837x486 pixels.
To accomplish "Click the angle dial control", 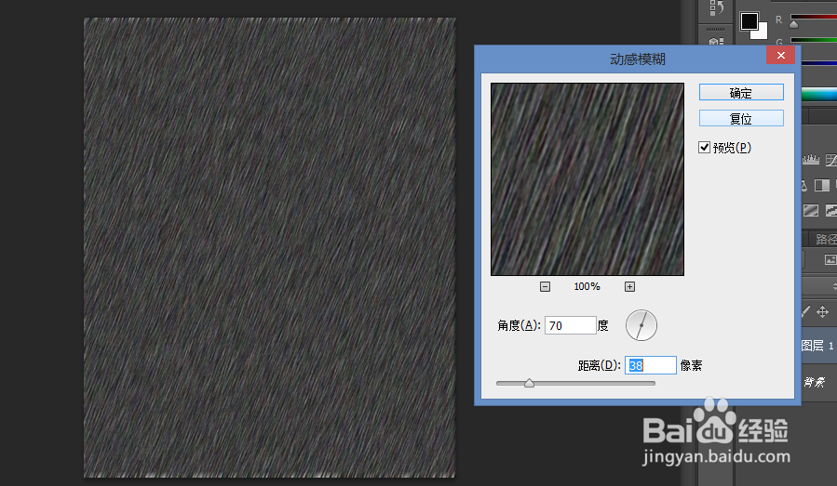I will [x=641, y=325].
